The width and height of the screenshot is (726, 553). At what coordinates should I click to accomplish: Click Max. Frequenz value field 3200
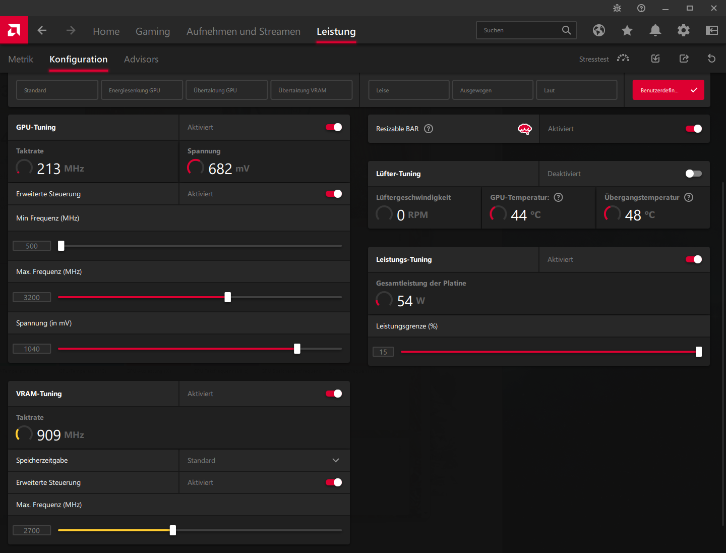point(32,297)
